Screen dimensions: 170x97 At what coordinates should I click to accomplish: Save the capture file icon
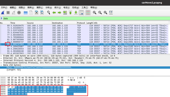31,13
